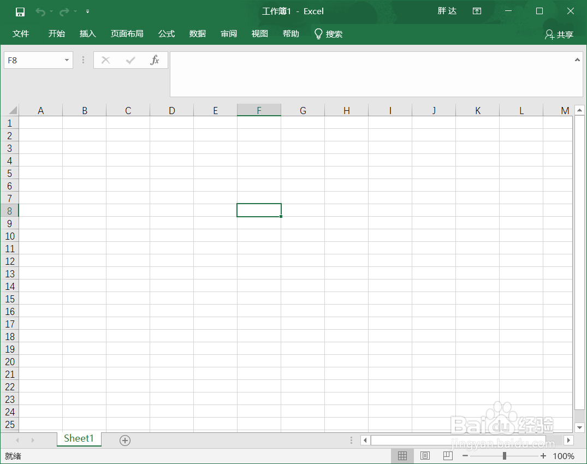
Task: Switch to the 插入 ribbon tab
Action: (87, 34)
